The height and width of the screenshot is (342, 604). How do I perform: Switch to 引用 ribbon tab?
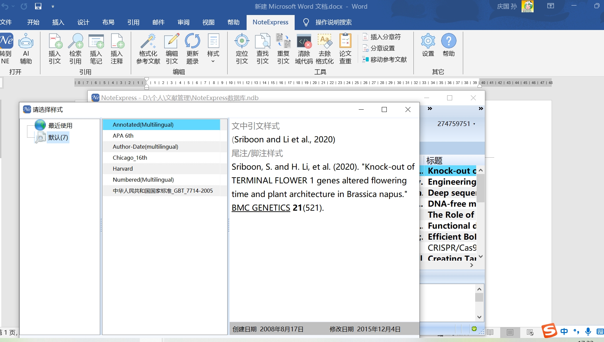133,22
